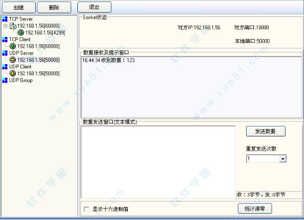Click the UDP Client category icon
This screenshot has width=304, height=220.
coord(5,67)
